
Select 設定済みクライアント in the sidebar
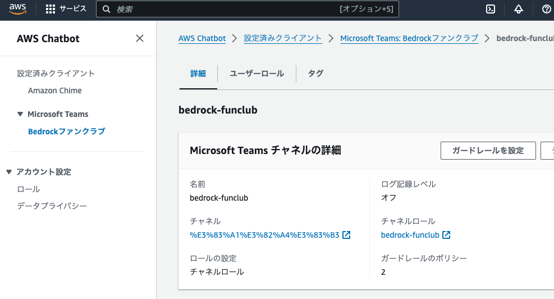(56, 73)
